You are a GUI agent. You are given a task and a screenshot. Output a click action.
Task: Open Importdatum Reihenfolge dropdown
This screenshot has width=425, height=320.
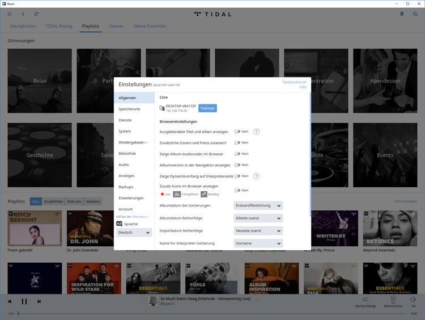pos(258,231)
